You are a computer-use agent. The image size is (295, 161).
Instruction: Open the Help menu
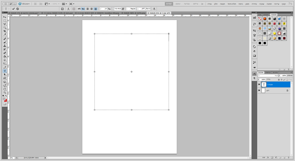[209, 4]
